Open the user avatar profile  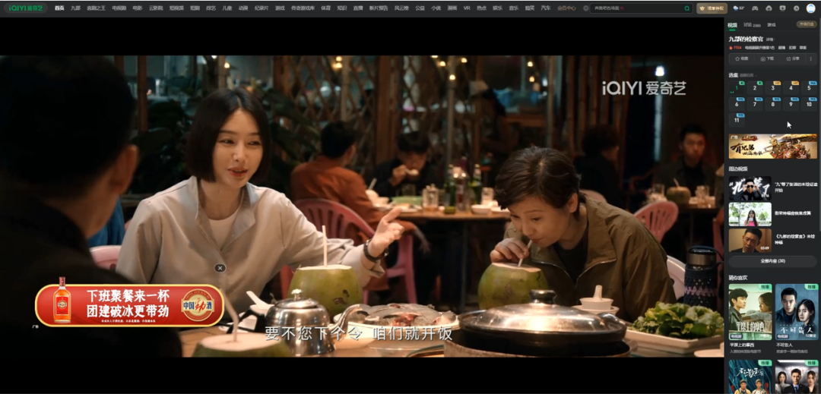[811, 8]
